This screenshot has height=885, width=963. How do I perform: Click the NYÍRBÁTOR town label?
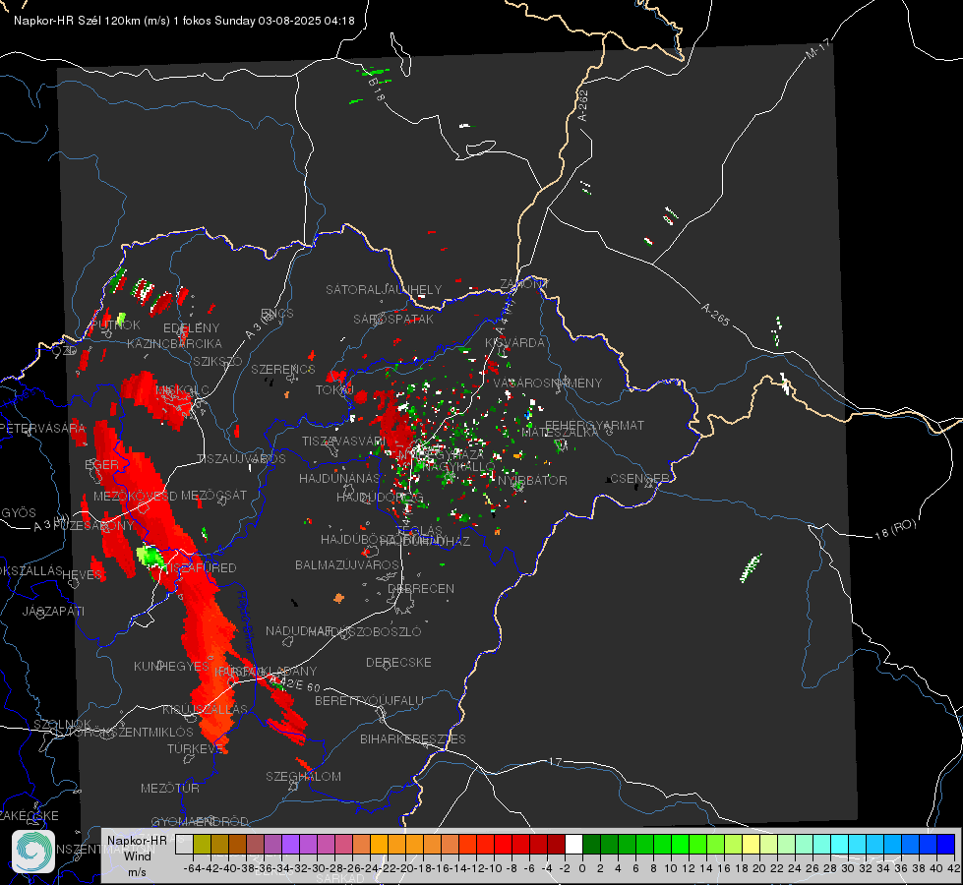pos(532,480)
